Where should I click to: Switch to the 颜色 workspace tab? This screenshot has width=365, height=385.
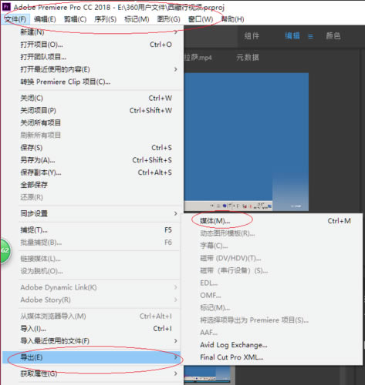pyautogui.click(x=333, y=35)
